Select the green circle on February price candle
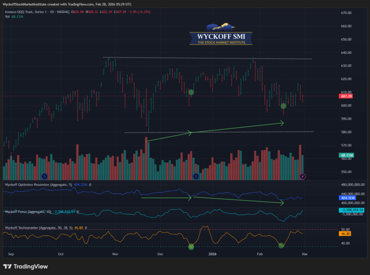 coord(284,106)
